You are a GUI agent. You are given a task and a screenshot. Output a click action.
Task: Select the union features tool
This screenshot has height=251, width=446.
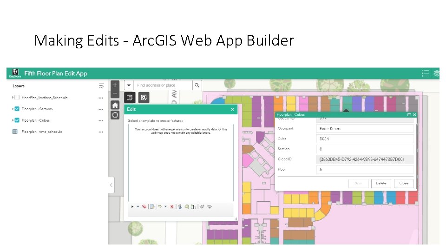tap(187, 206)
